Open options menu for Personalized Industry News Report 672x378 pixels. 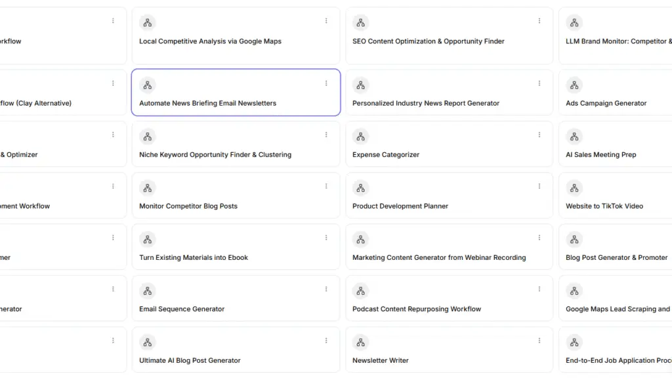(x=539, y=83)
